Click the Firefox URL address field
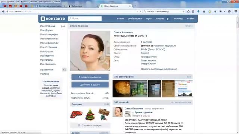 (x=73, y=12)
